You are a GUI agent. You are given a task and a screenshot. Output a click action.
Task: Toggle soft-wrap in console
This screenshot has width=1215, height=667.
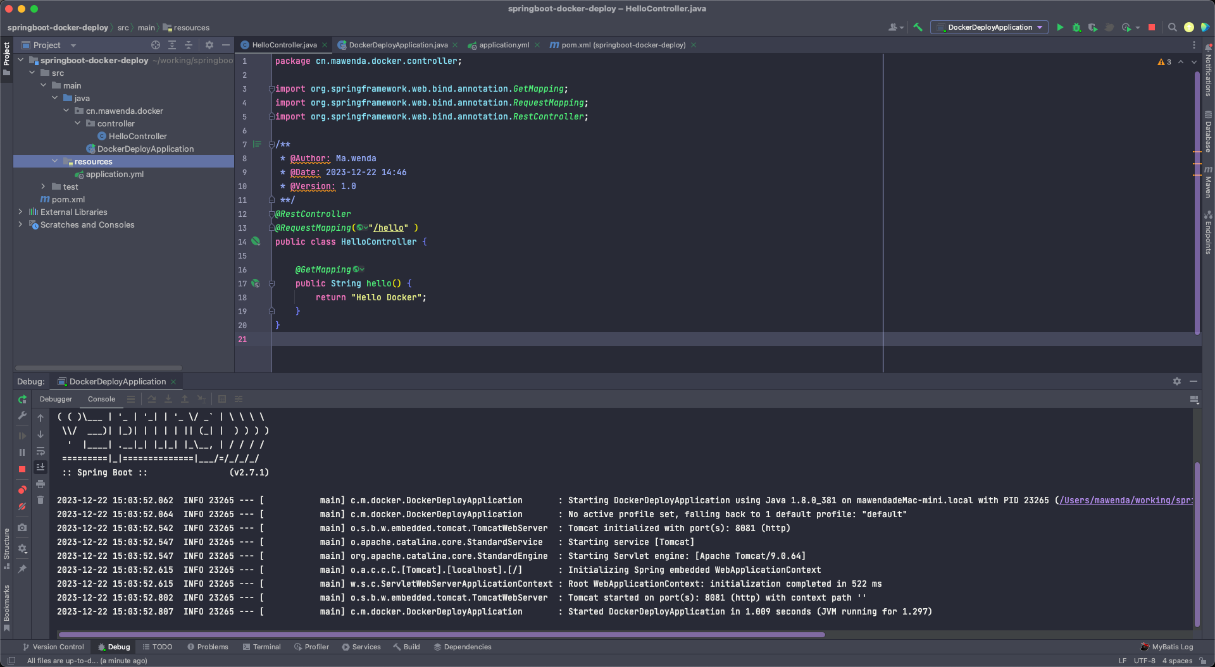(40, 451)
